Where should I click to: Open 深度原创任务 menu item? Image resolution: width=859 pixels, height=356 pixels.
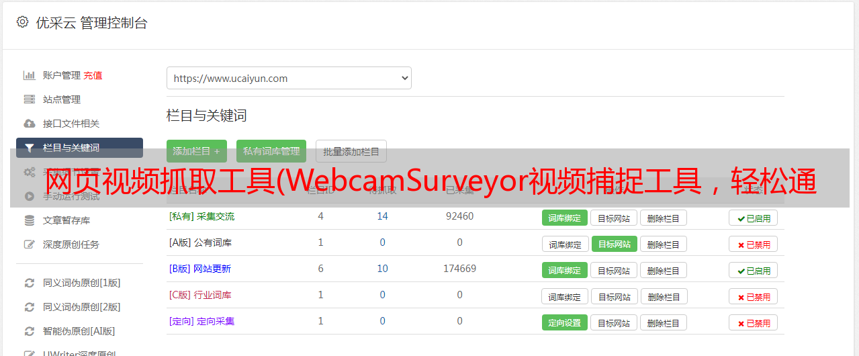(71, 244)
